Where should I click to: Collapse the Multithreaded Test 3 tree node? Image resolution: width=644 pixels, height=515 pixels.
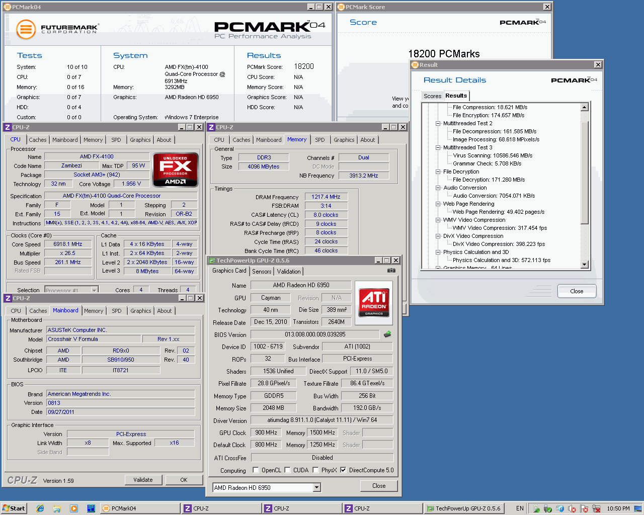pos(438,147)
